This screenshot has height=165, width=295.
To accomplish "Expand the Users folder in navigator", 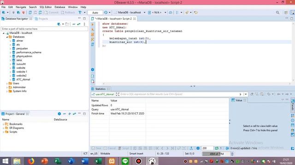I will tap(7, 83).
